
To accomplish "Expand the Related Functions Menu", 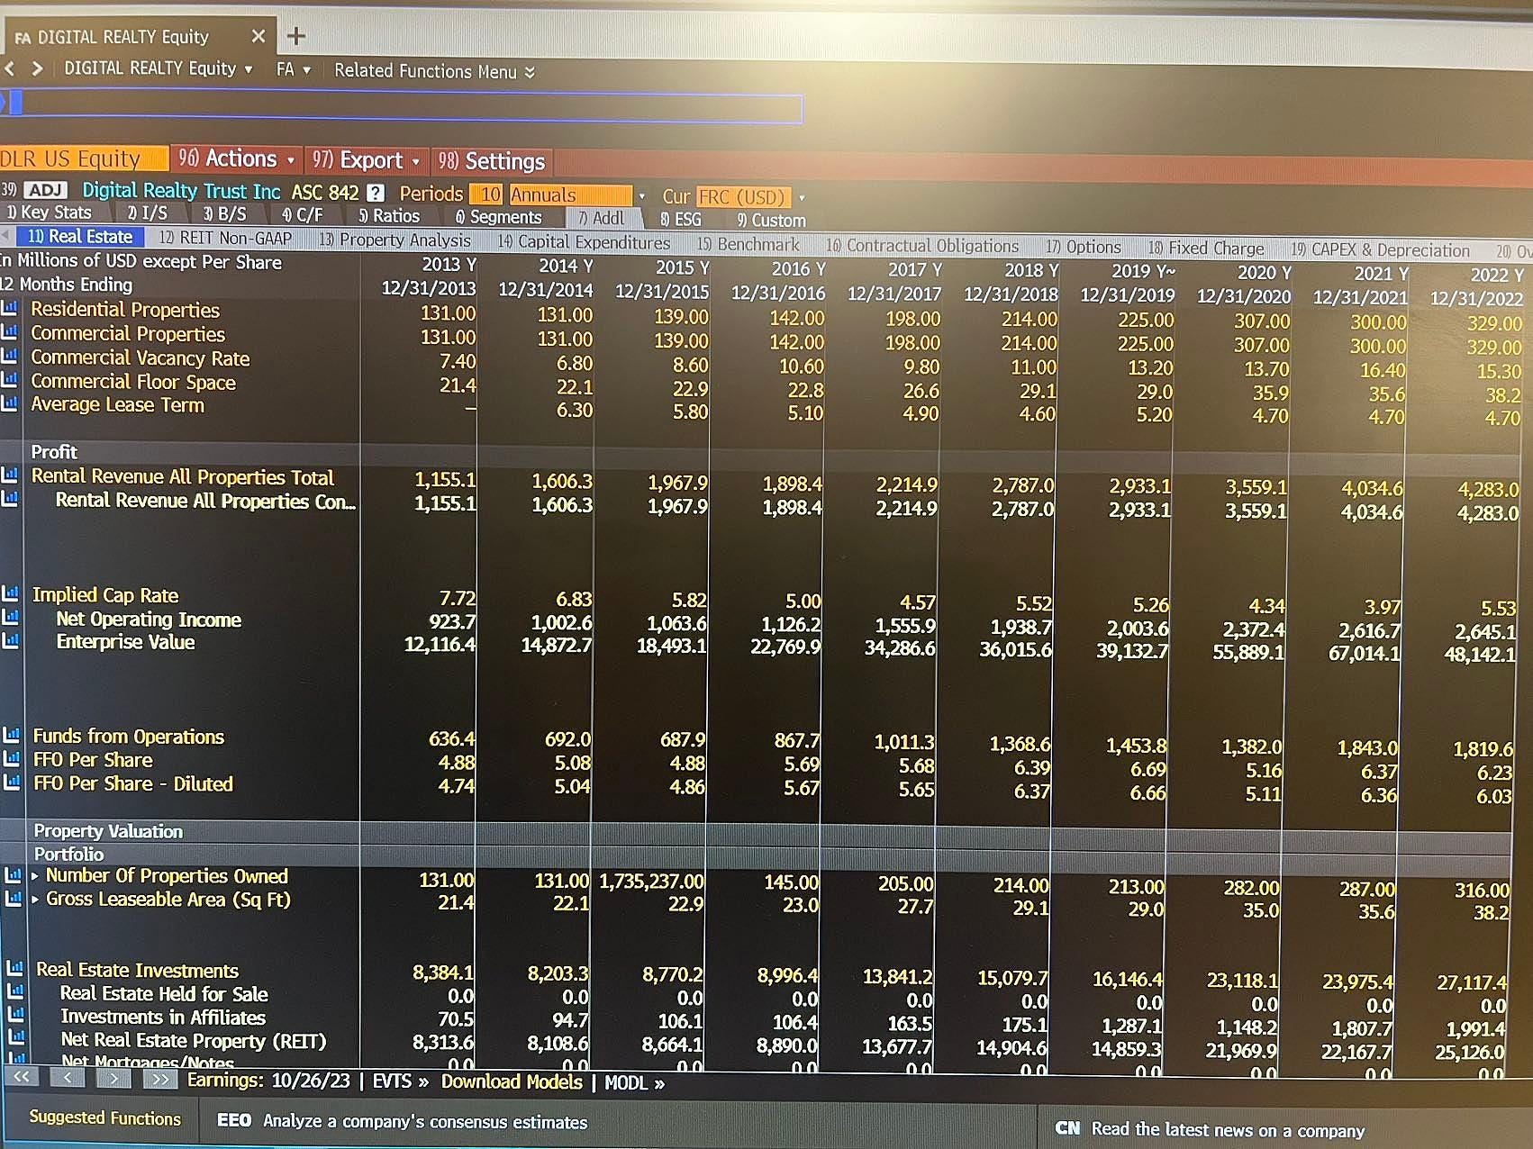I will point(434,71).
